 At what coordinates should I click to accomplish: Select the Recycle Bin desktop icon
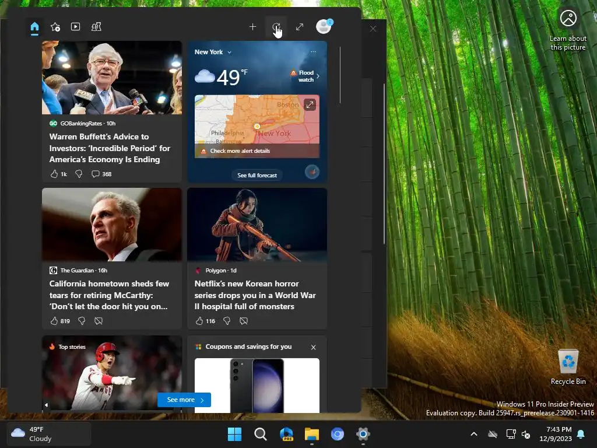[x=568, y=367]
